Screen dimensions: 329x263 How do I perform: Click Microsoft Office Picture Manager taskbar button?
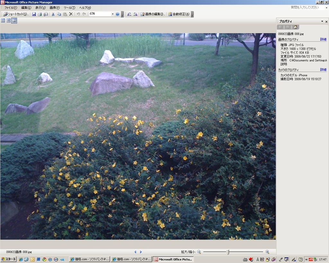point(173,259)
